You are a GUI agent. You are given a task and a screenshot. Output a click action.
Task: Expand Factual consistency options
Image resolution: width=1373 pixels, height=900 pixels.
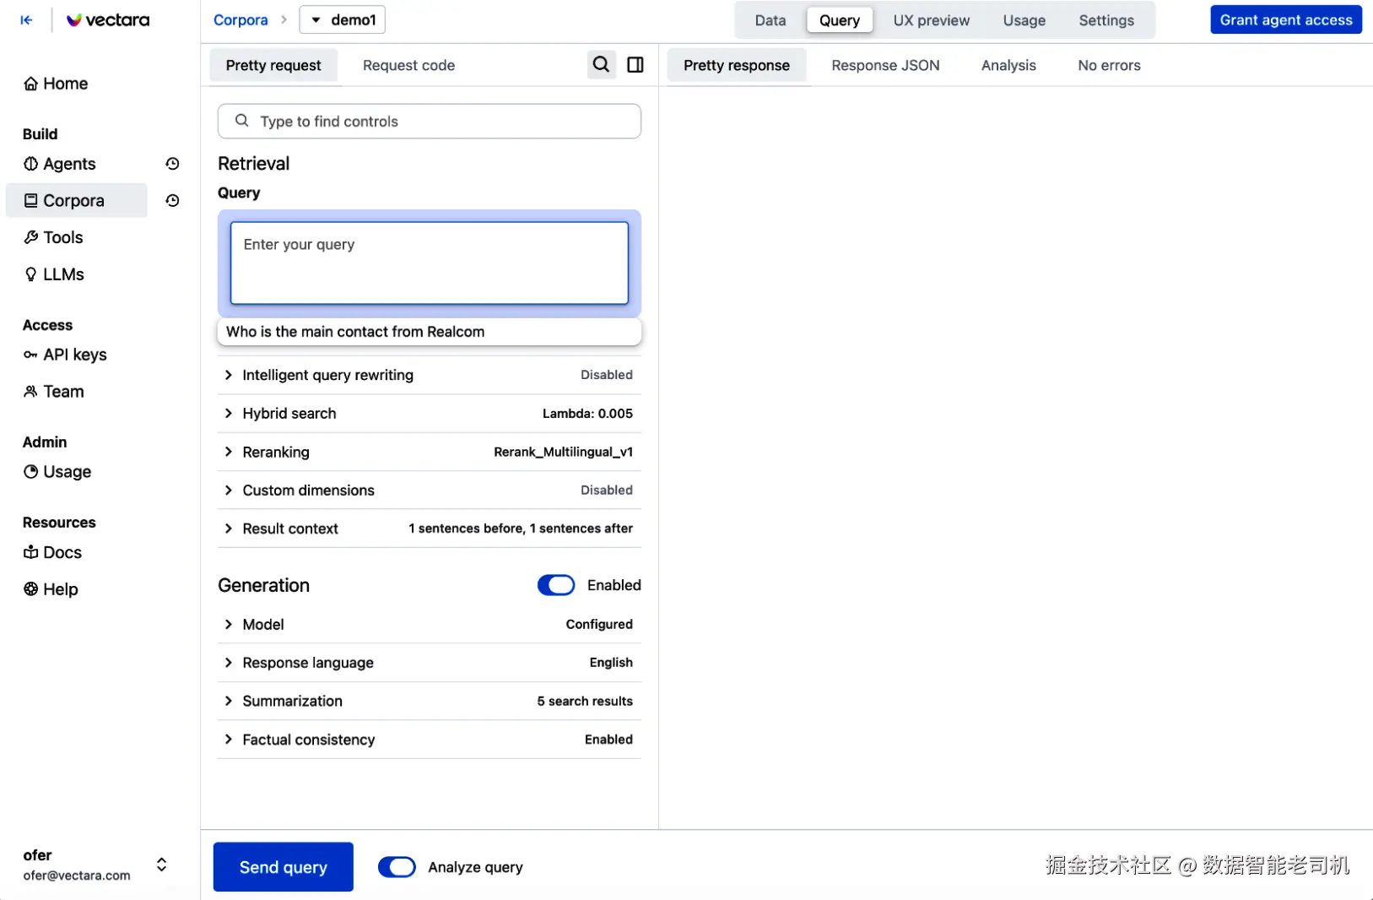429,740
